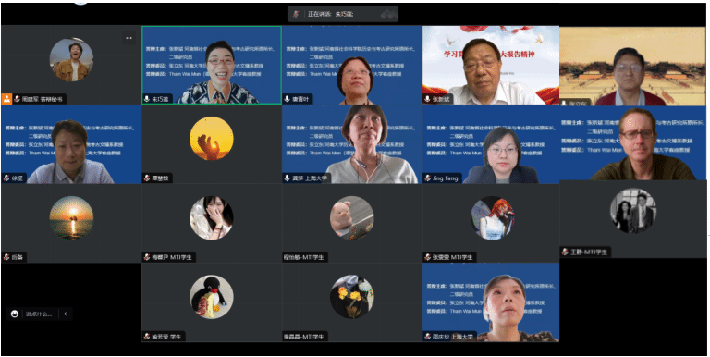Viewport: 710px width, 357px height.
Task: Click the orange host badge icon
Action: tap(6, 99)
